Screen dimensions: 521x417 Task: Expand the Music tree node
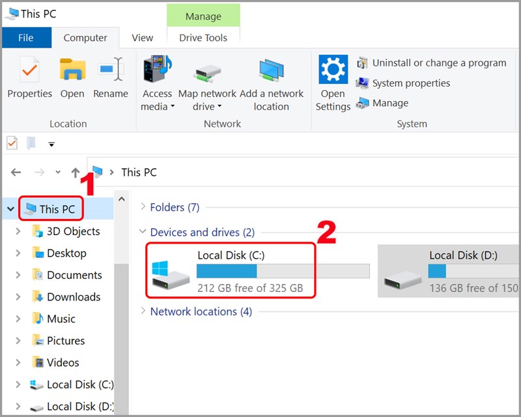(x=18, y=319)
